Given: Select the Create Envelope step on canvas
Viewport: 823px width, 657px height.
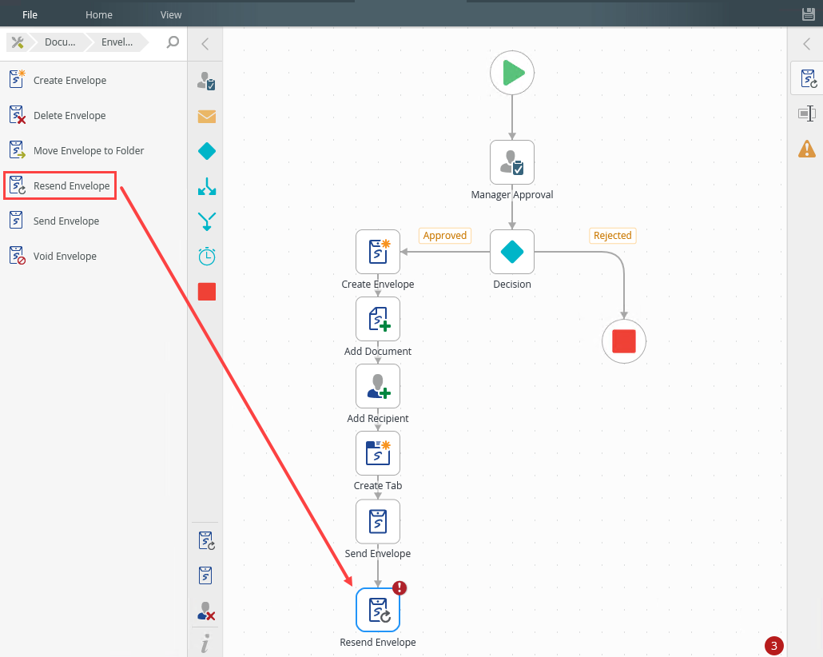Looking at the screenshot, I should [378, 252].
